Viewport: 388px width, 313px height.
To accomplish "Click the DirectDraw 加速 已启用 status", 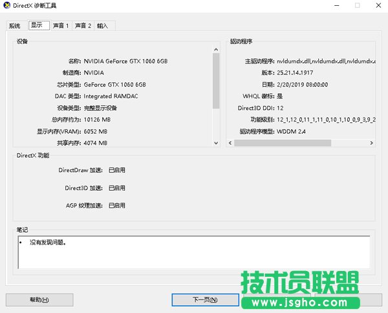I will tap(117, 170).
